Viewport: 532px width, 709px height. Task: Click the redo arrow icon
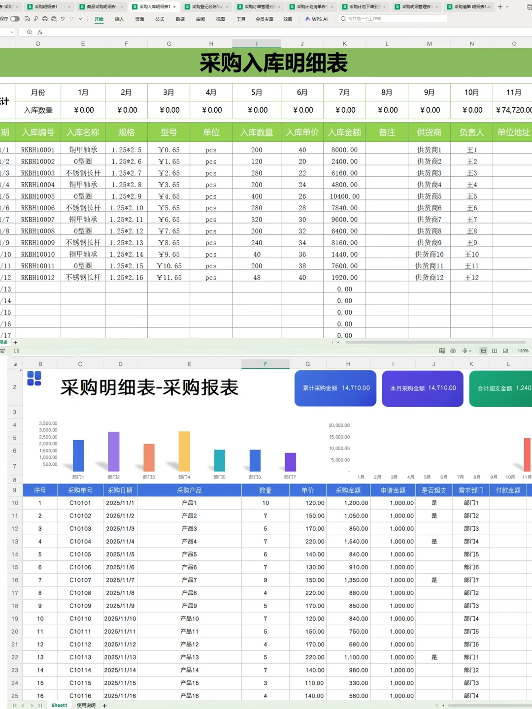click(71, 19)
